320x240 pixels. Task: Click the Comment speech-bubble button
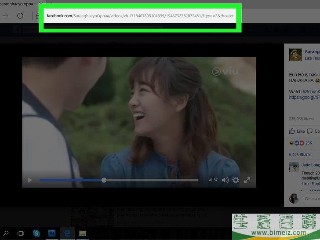(313, 131)
